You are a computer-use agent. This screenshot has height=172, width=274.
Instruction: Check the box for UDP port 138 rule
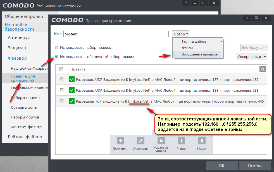(61, 90)
